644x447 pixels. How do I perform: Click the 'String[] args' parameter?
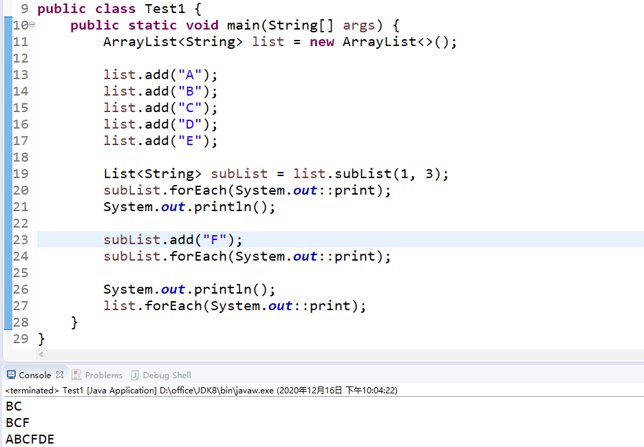click(x=321, y=25)
